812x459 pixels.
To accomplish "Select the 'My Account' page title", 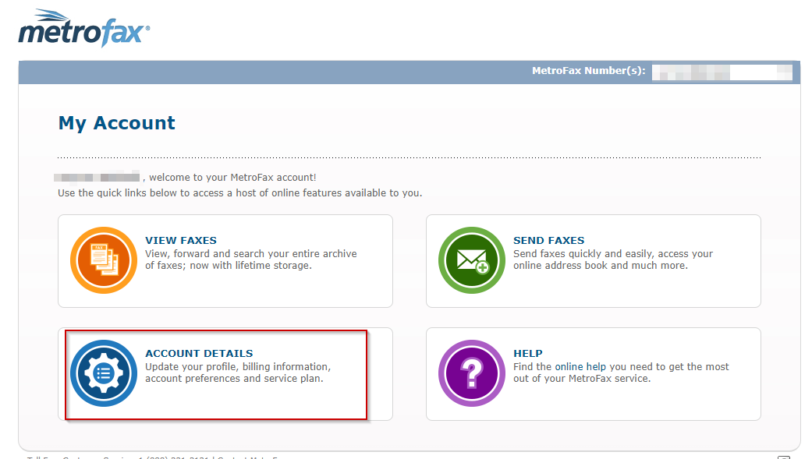I will pos(116,123).
